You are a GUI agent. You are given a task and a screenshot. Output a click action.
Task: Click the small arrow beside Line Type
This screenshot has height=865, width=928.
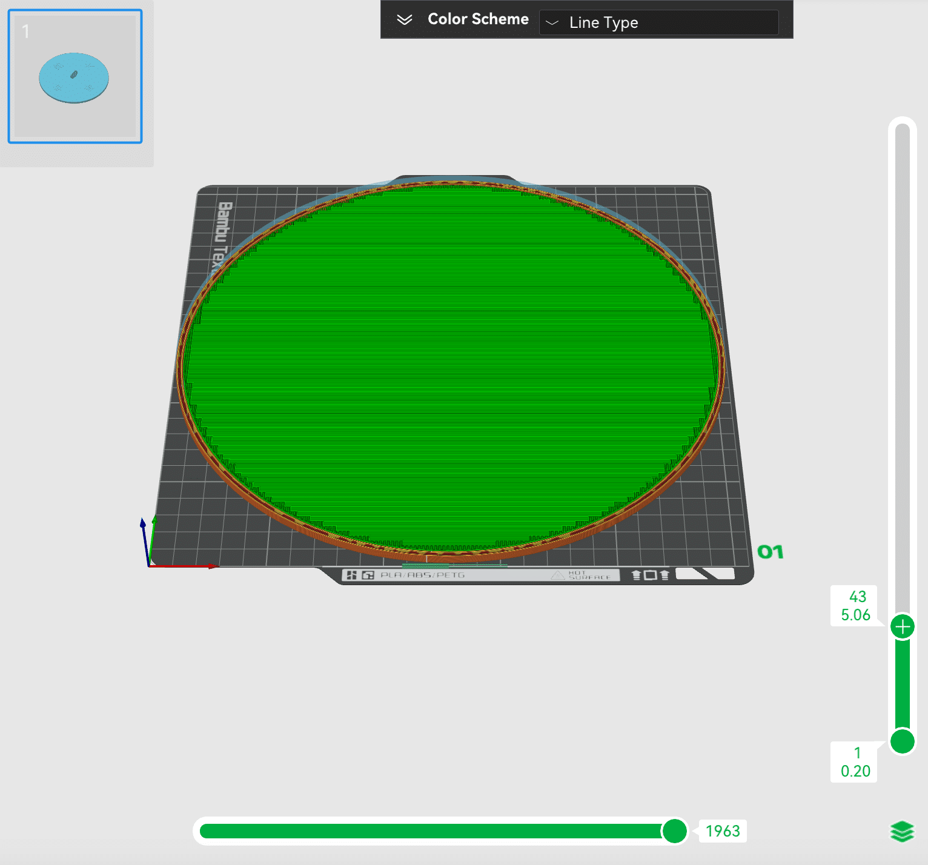pyautogui.click(x=552, y=23)
